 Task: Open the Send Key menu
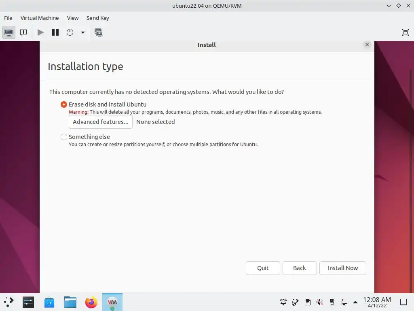tap(98, 18)
